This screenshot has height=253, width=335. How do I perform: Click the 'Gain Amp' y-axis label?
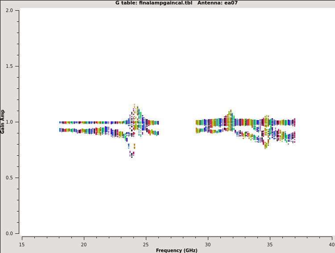click(3, 121)
